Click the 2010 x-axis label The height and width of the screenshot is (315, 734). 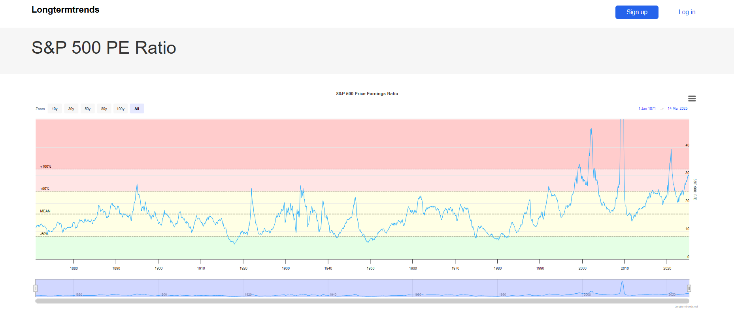625,268
